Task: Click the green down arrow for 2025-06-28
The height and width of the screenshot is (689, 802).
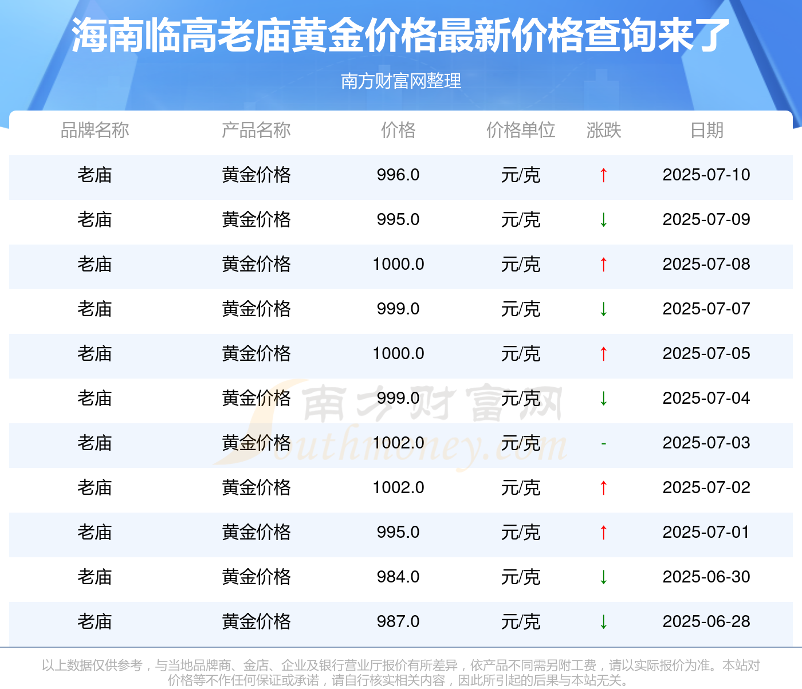Action: point(603,621)
